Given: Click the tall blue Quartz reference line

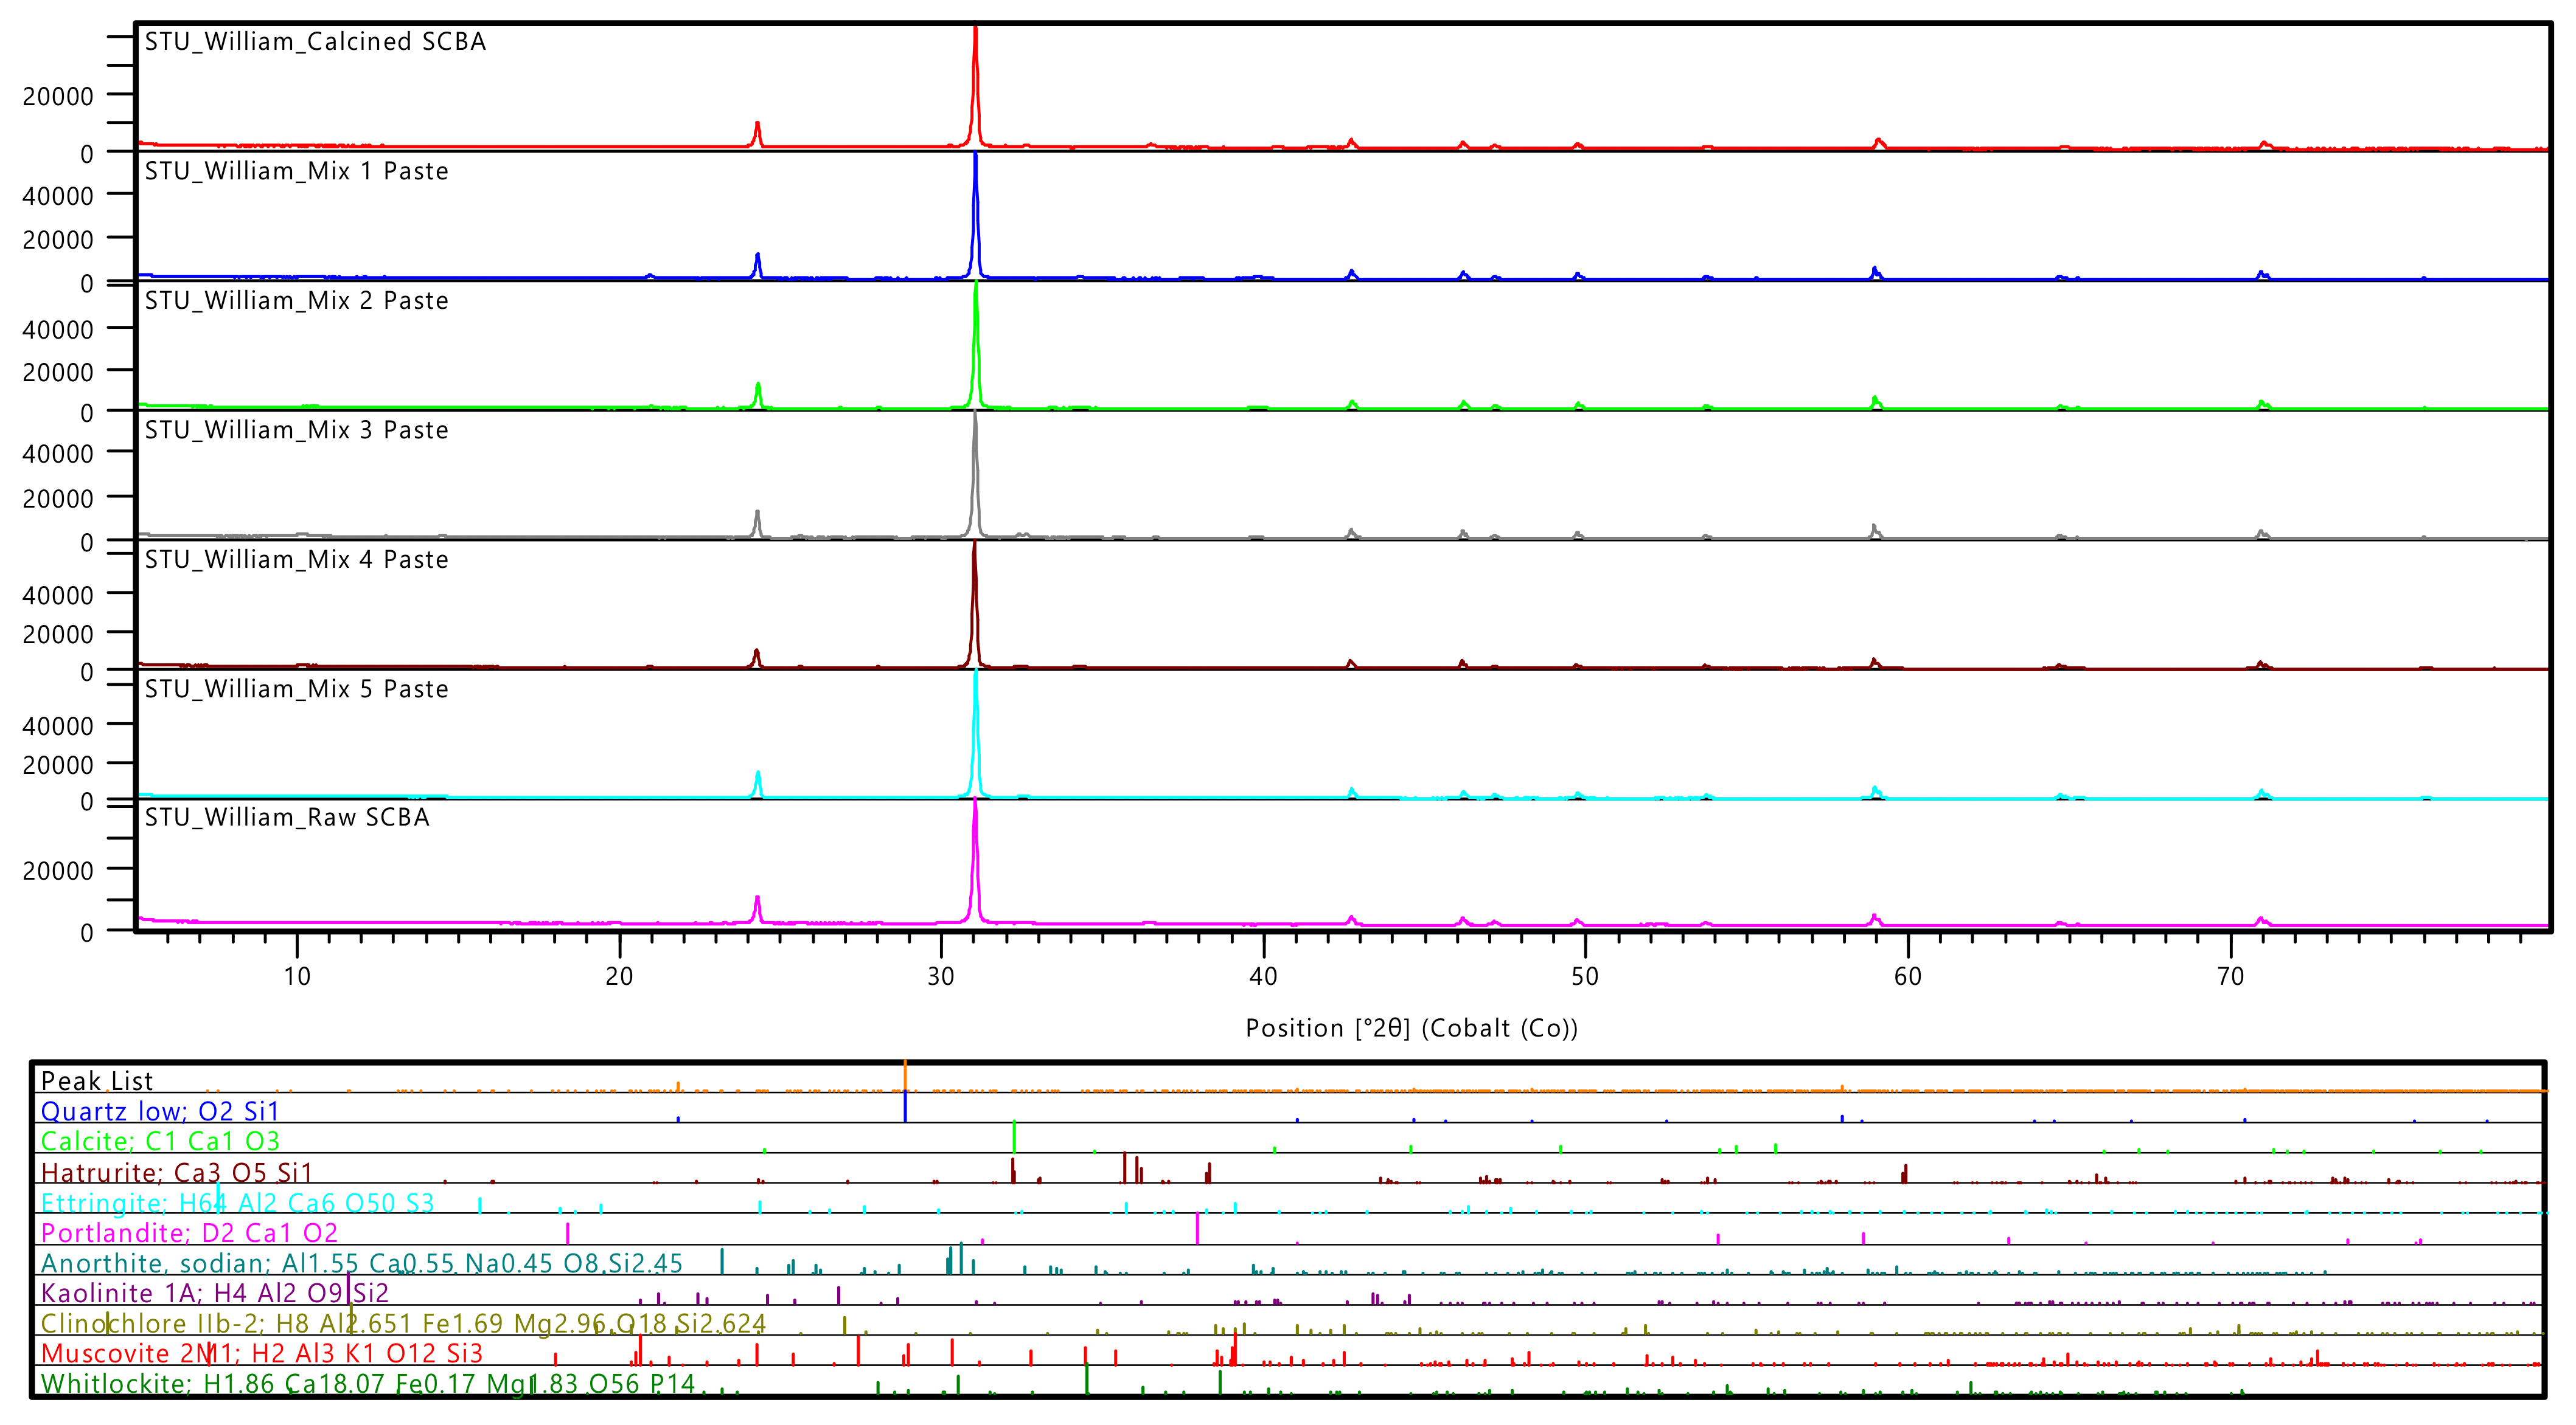Looking at the screenshot, I should point(905,1106).
